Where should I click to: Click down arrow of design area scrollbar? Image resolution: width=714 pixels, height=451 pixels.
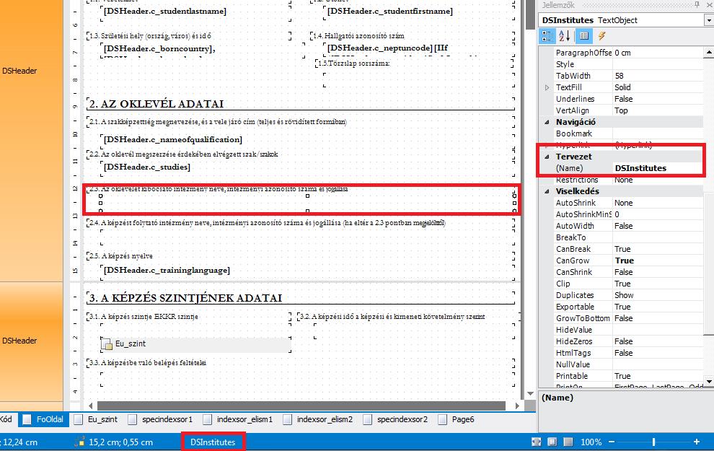click(530, 393)
